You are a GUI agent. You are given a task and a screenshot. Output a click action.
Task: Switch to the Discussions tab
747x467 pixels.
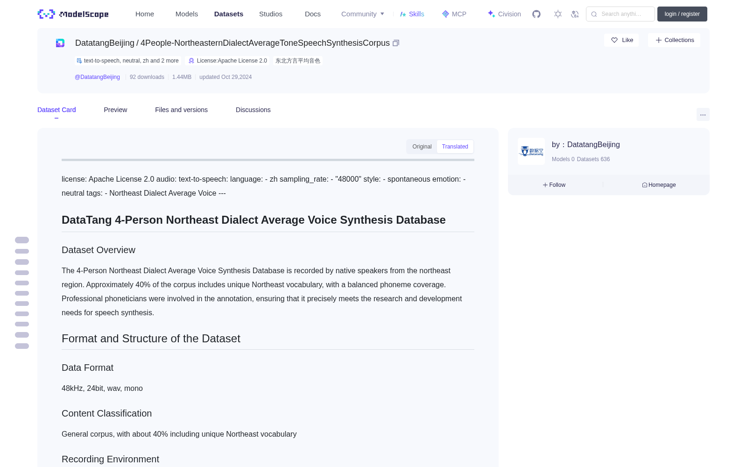pyautogui.click(x=253, y=110)
